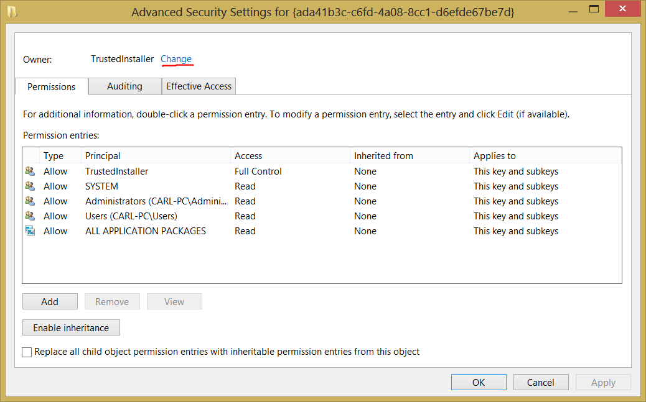Click the Full Control access cell
The image size is (646, 402).
(258, 171)
